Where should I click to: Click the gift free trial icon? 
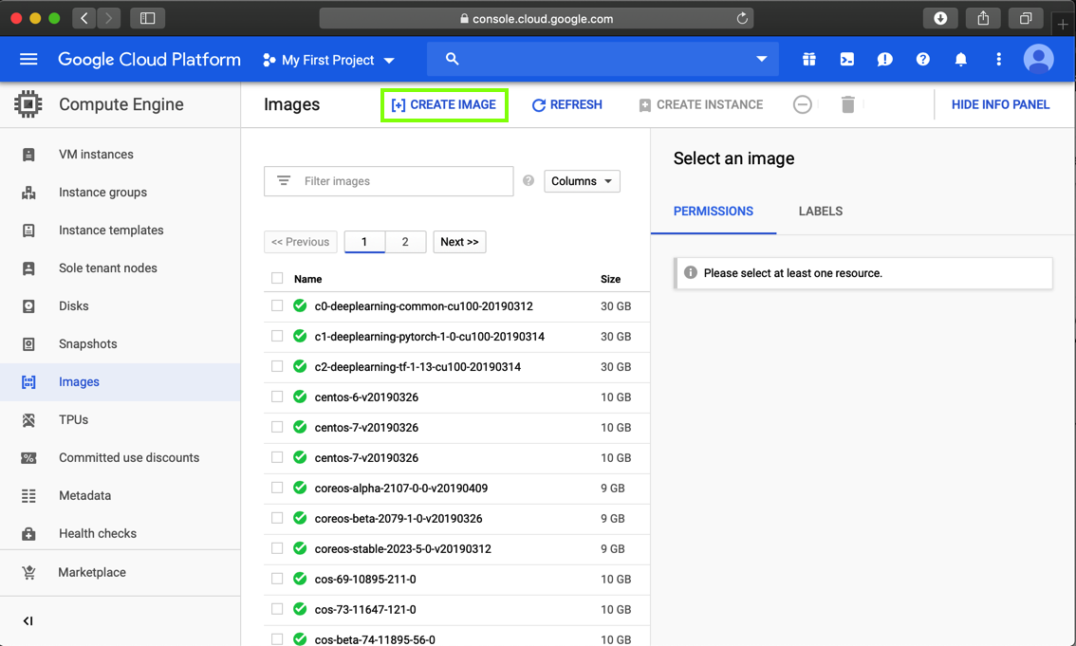pos(809,60)
